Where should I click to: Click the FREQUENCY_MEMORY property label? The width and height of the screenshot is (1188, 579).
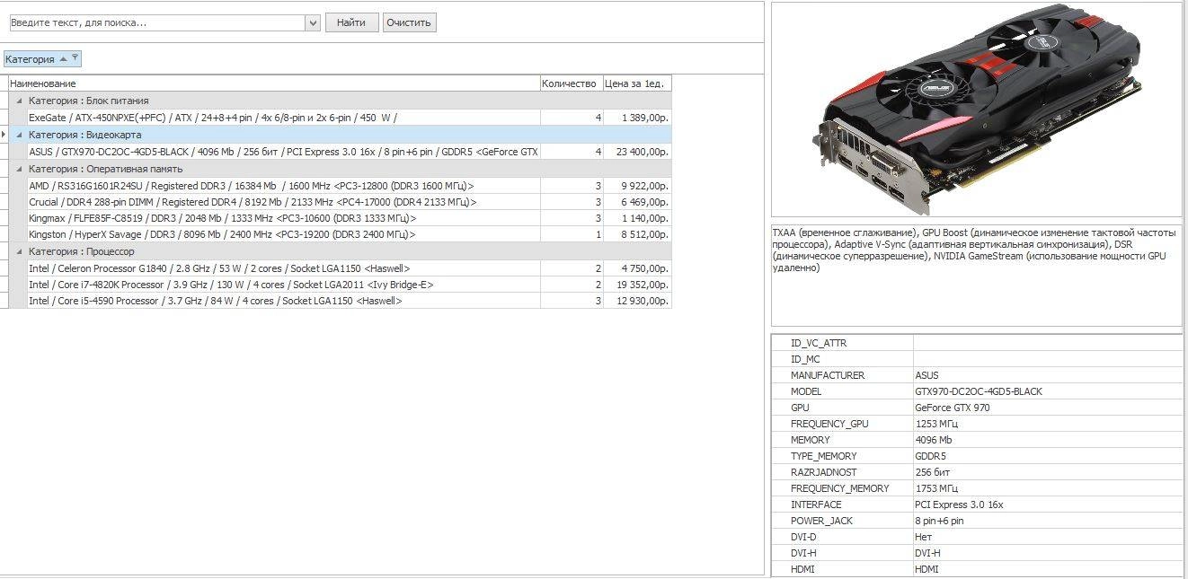pyautogui.click(x=840, y=488)
